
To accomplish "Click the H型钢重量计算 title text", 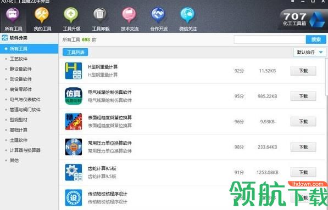I will 103,67.
